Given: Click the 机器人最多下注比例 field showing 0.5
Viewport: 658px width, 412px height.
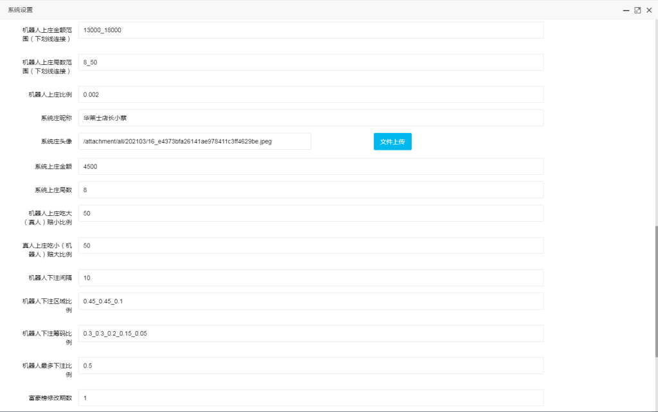Looking at the screenshot, I should pyautogui.click(x=310, y=366).
